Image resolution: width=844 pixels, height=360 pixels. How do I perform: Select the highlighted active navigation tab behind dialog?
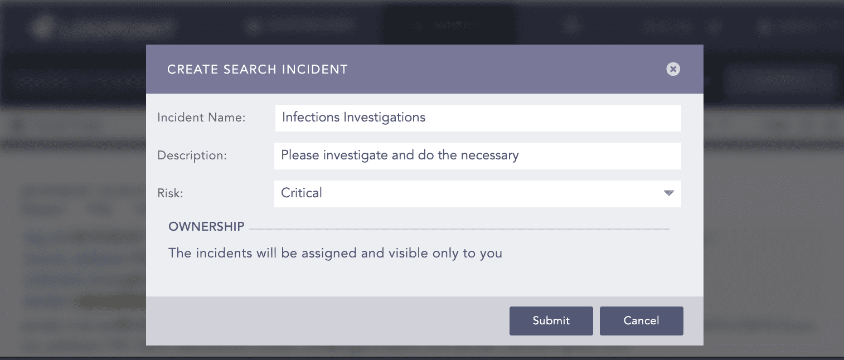click(449, 26)
